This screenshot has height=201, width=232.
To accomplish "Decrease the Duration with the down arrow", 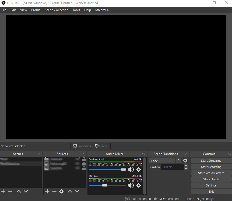I will click(186, 168).
